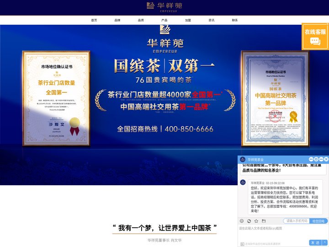
Task: Click the left 市场地位确认证书 certificate image
Action: point(56,98)
